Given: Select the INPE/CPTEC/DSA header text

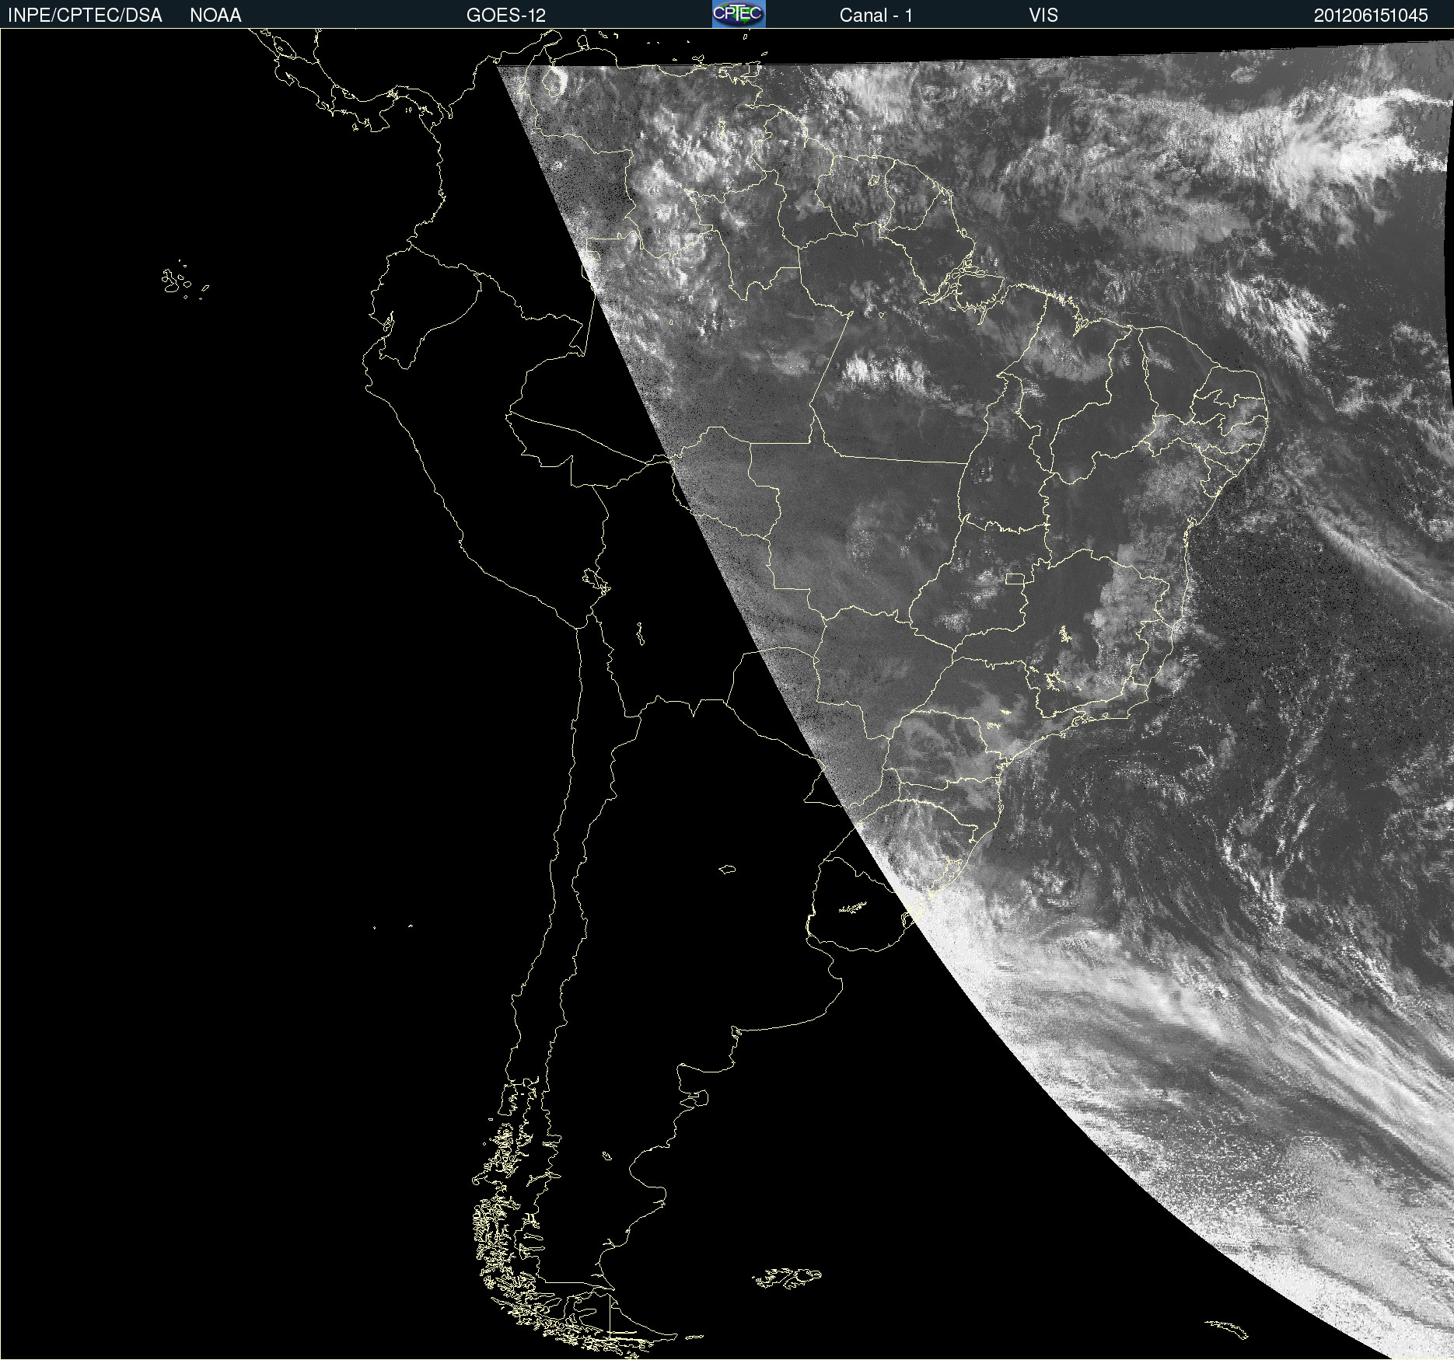Looking at the screenshot, I should [x=85, y=16].
